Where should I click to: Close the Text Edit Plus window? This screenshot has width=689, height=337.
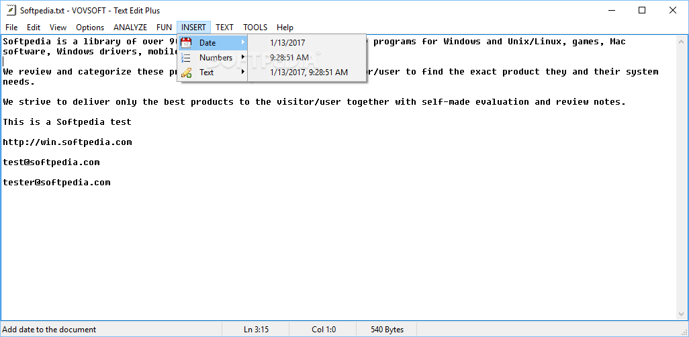click(x=672, y=11)
